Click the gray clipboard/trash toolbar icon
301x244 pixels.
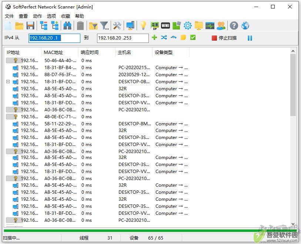coord(80,26)
